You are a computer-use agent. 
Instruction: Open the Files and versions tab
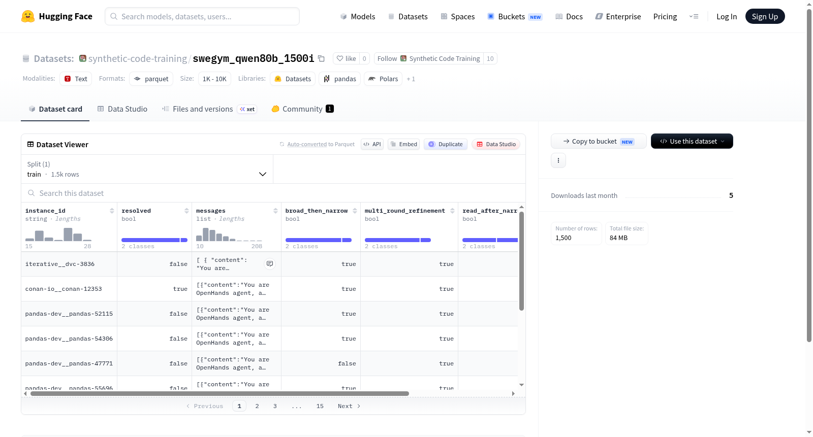(209, 109)
